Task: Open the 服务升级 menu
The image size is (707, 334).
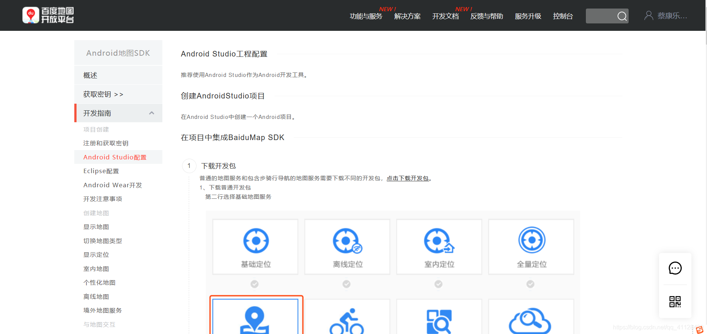Action: [x=528, y=16]
